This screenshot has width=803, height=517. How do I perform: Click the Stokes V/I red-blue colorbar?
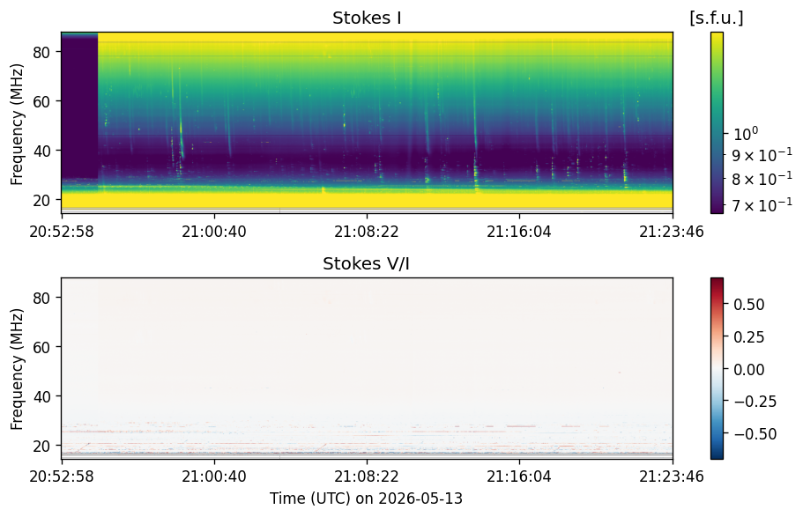(x=717, y=368)
